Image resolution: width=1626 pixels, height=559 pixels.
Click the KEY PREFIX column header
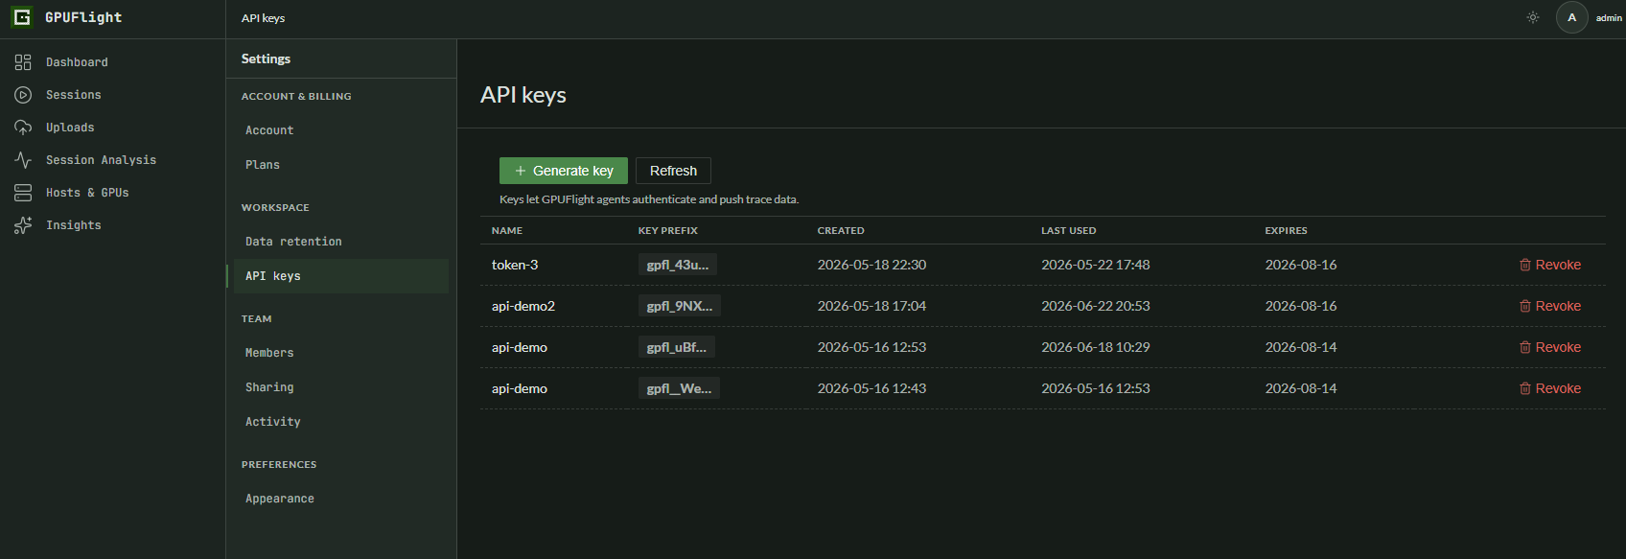pyautogui.click(x=668, y=231)
